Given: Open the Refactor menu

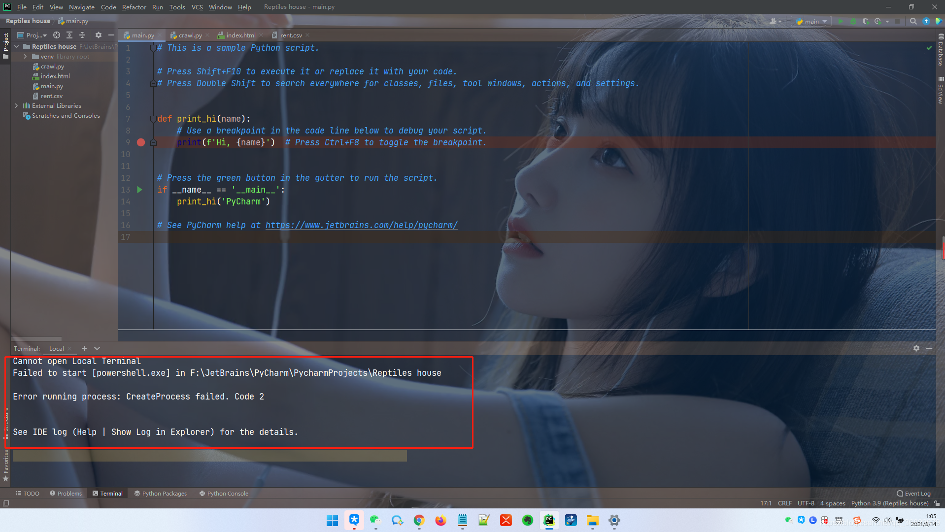Looking at the screenshot, I should [134, 7].
